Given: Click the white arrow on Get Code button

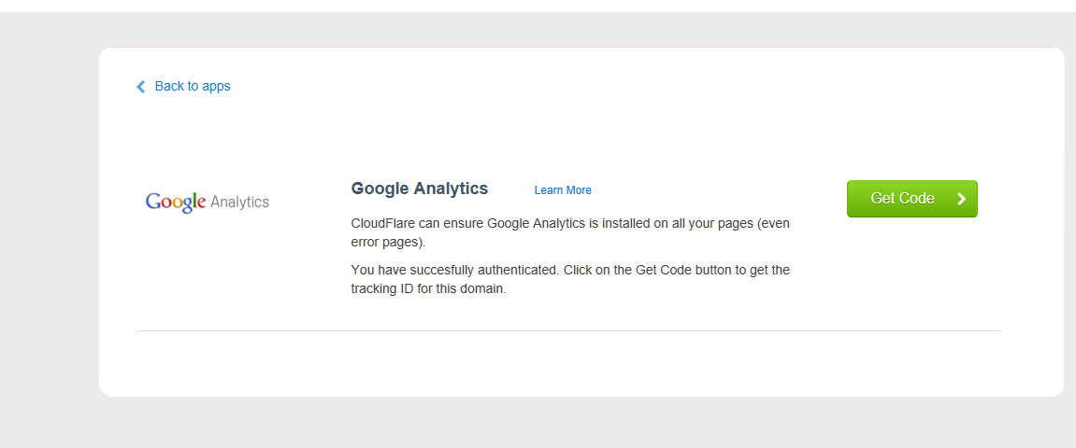Looking at the screenshot, I should [961, 199].
